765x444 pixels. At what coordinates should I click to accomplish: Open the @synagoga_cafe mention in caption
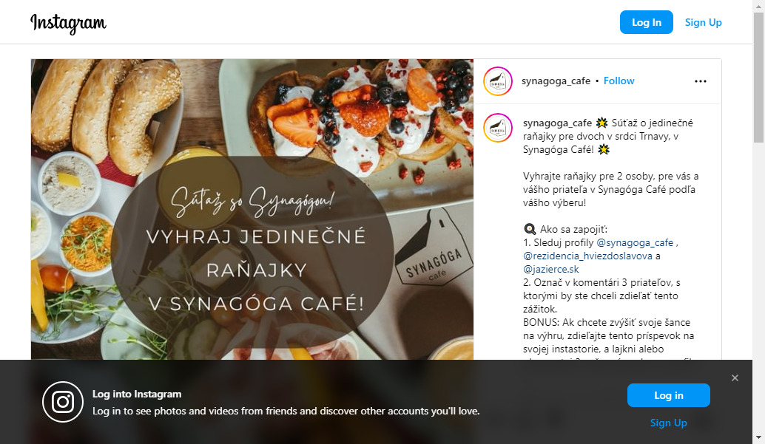[635, 243]
